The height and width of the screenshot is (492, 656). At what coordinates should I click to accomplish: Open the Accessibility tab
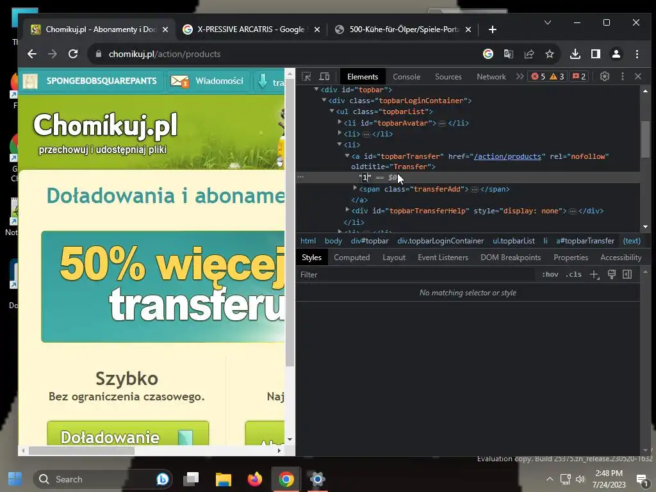(620, 258)
